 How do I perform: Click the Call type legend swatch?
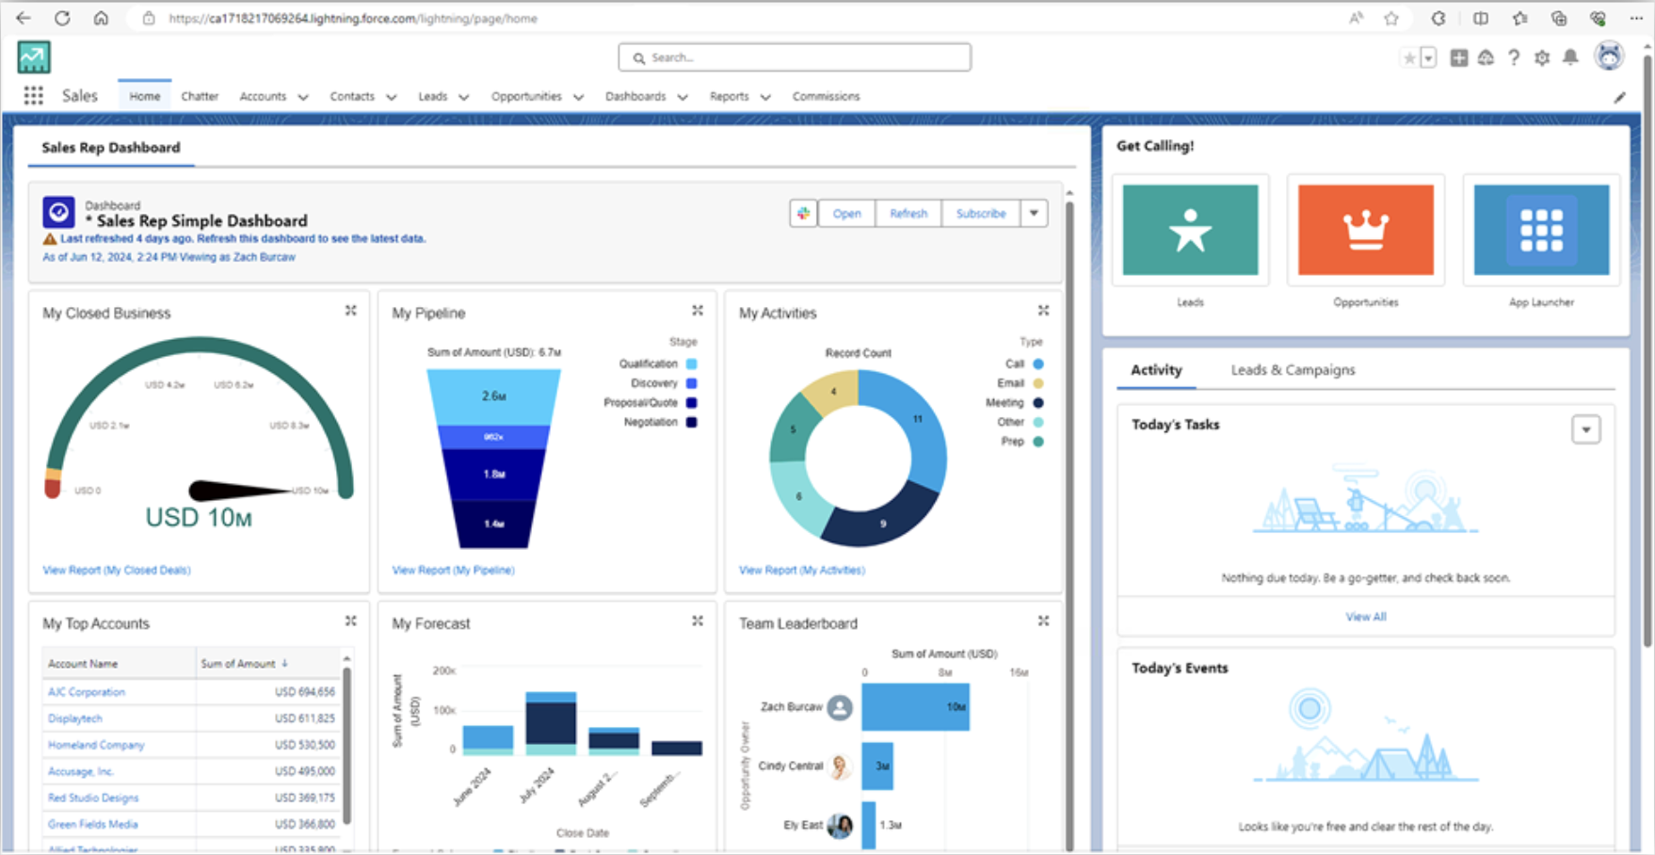click(x=1038, y=364)
